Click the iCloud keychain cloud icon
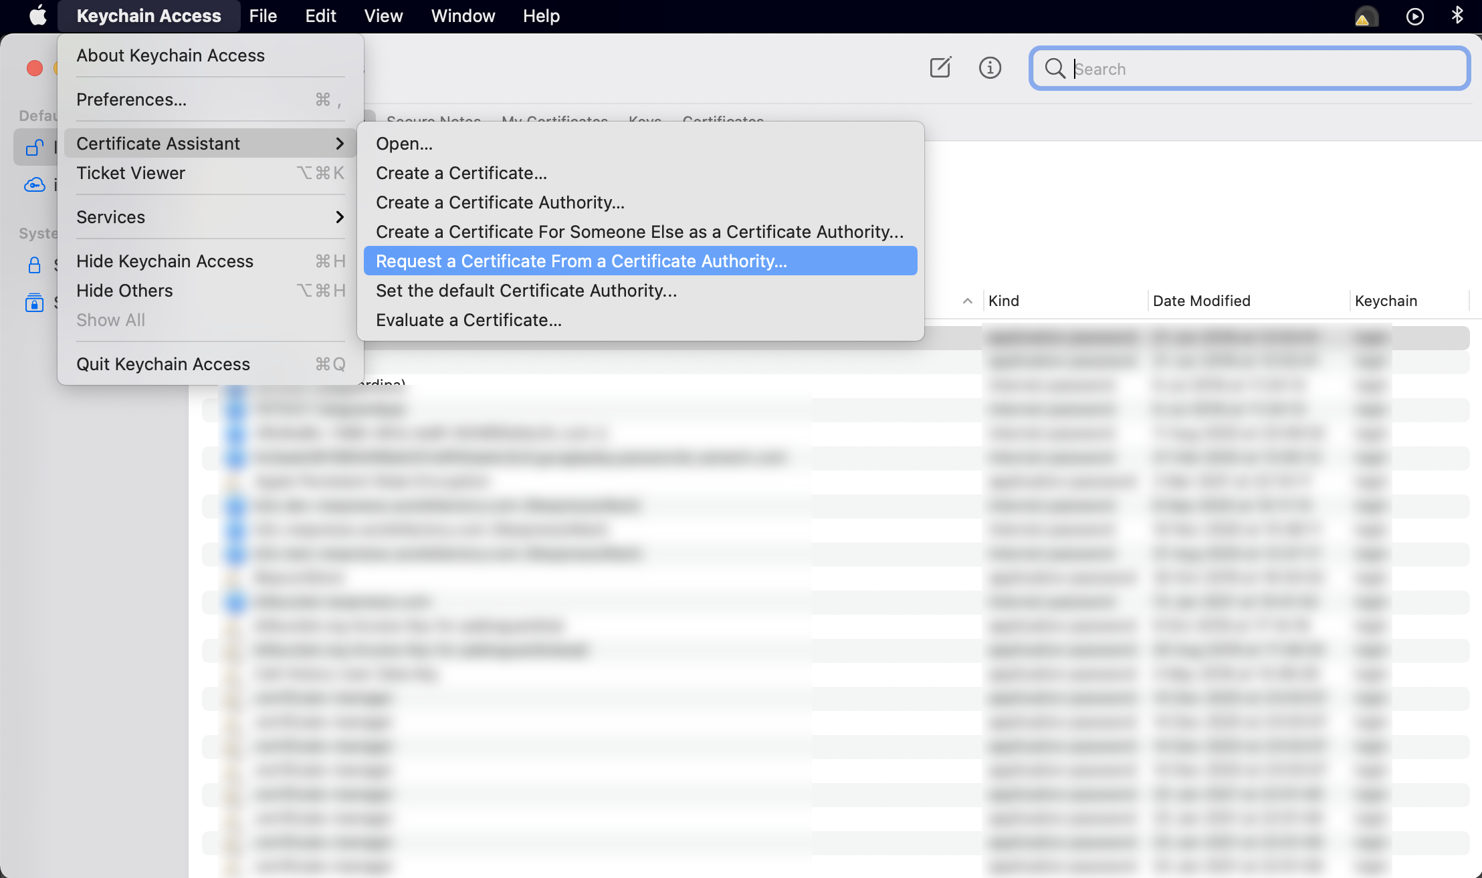Viewport: 1482px width, 878px height. point(34,185)
